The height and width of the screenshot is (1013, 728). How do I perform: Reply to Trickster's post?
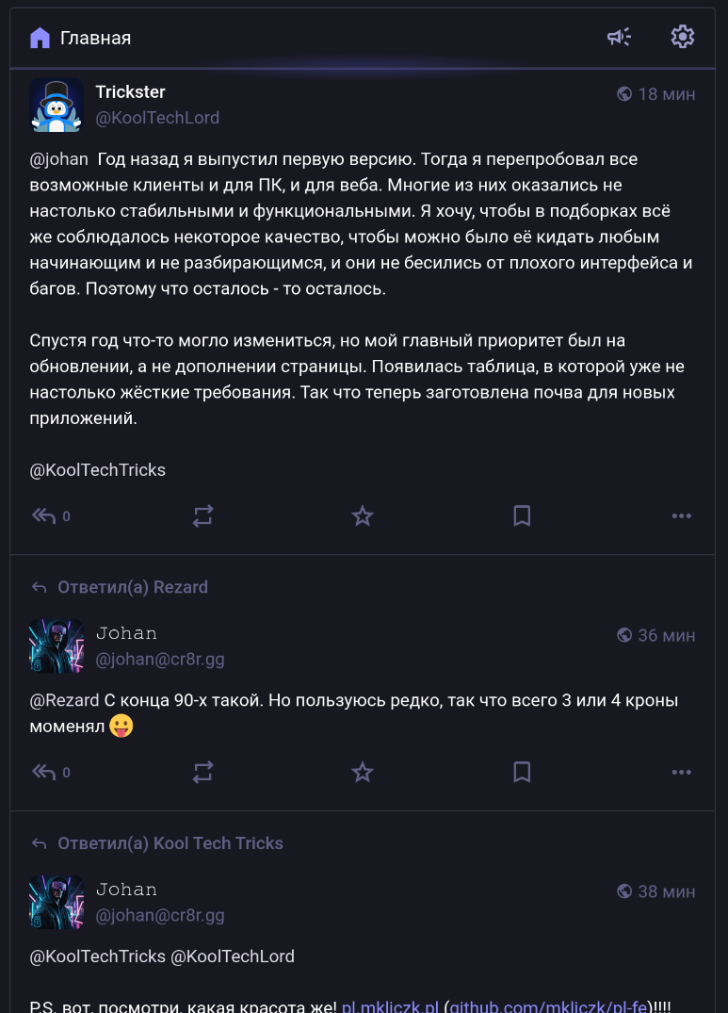44,515
